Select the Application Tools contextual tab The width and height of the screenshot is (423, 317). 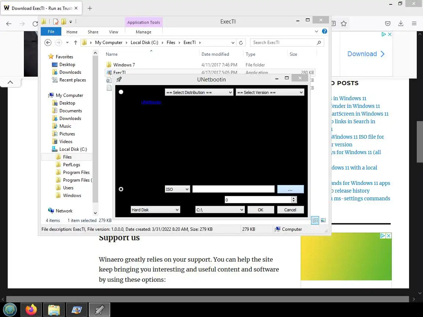[x=144, y=22]
